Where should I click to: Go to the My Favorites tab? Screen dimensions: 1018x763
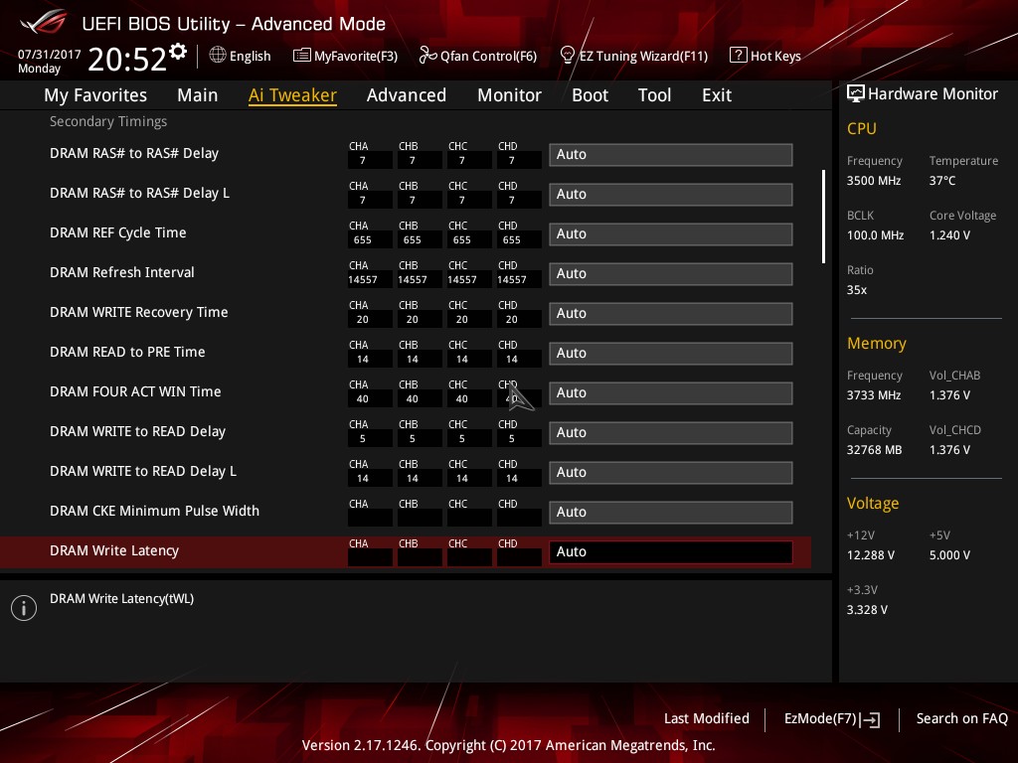[x=95, y=95]
